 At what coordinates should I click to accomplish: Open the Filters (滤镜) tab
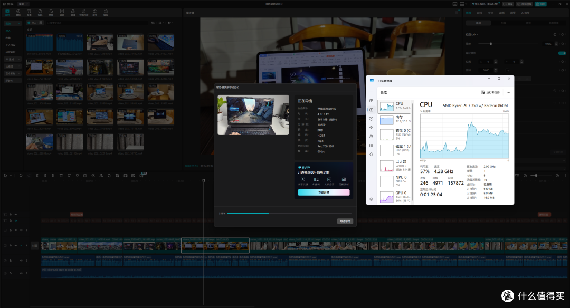click(x=73, y=13)
